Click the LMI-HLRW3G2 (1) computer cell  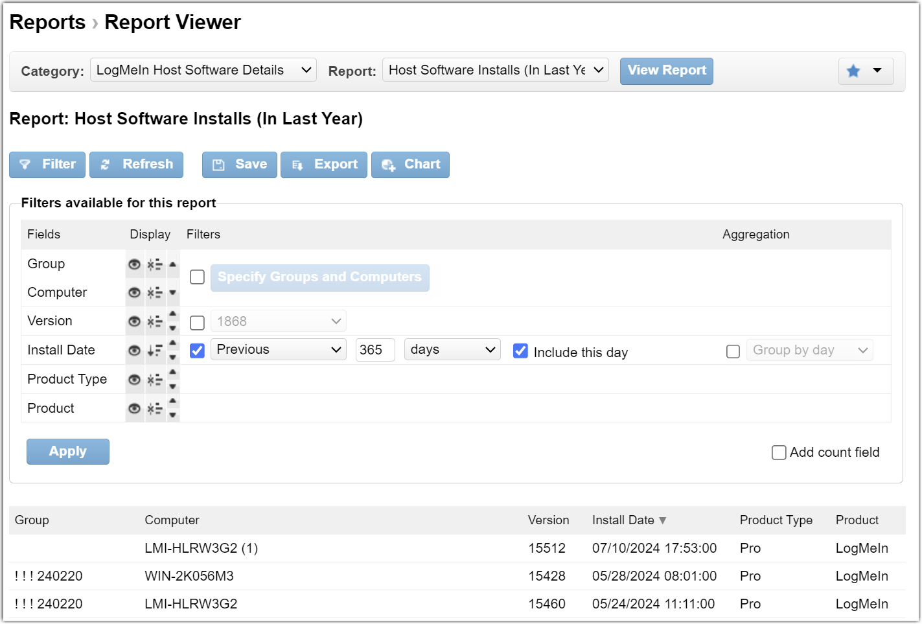[x=202, y=548]
